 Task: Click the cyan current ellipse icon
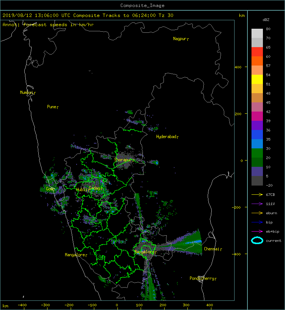coord(257,240)
